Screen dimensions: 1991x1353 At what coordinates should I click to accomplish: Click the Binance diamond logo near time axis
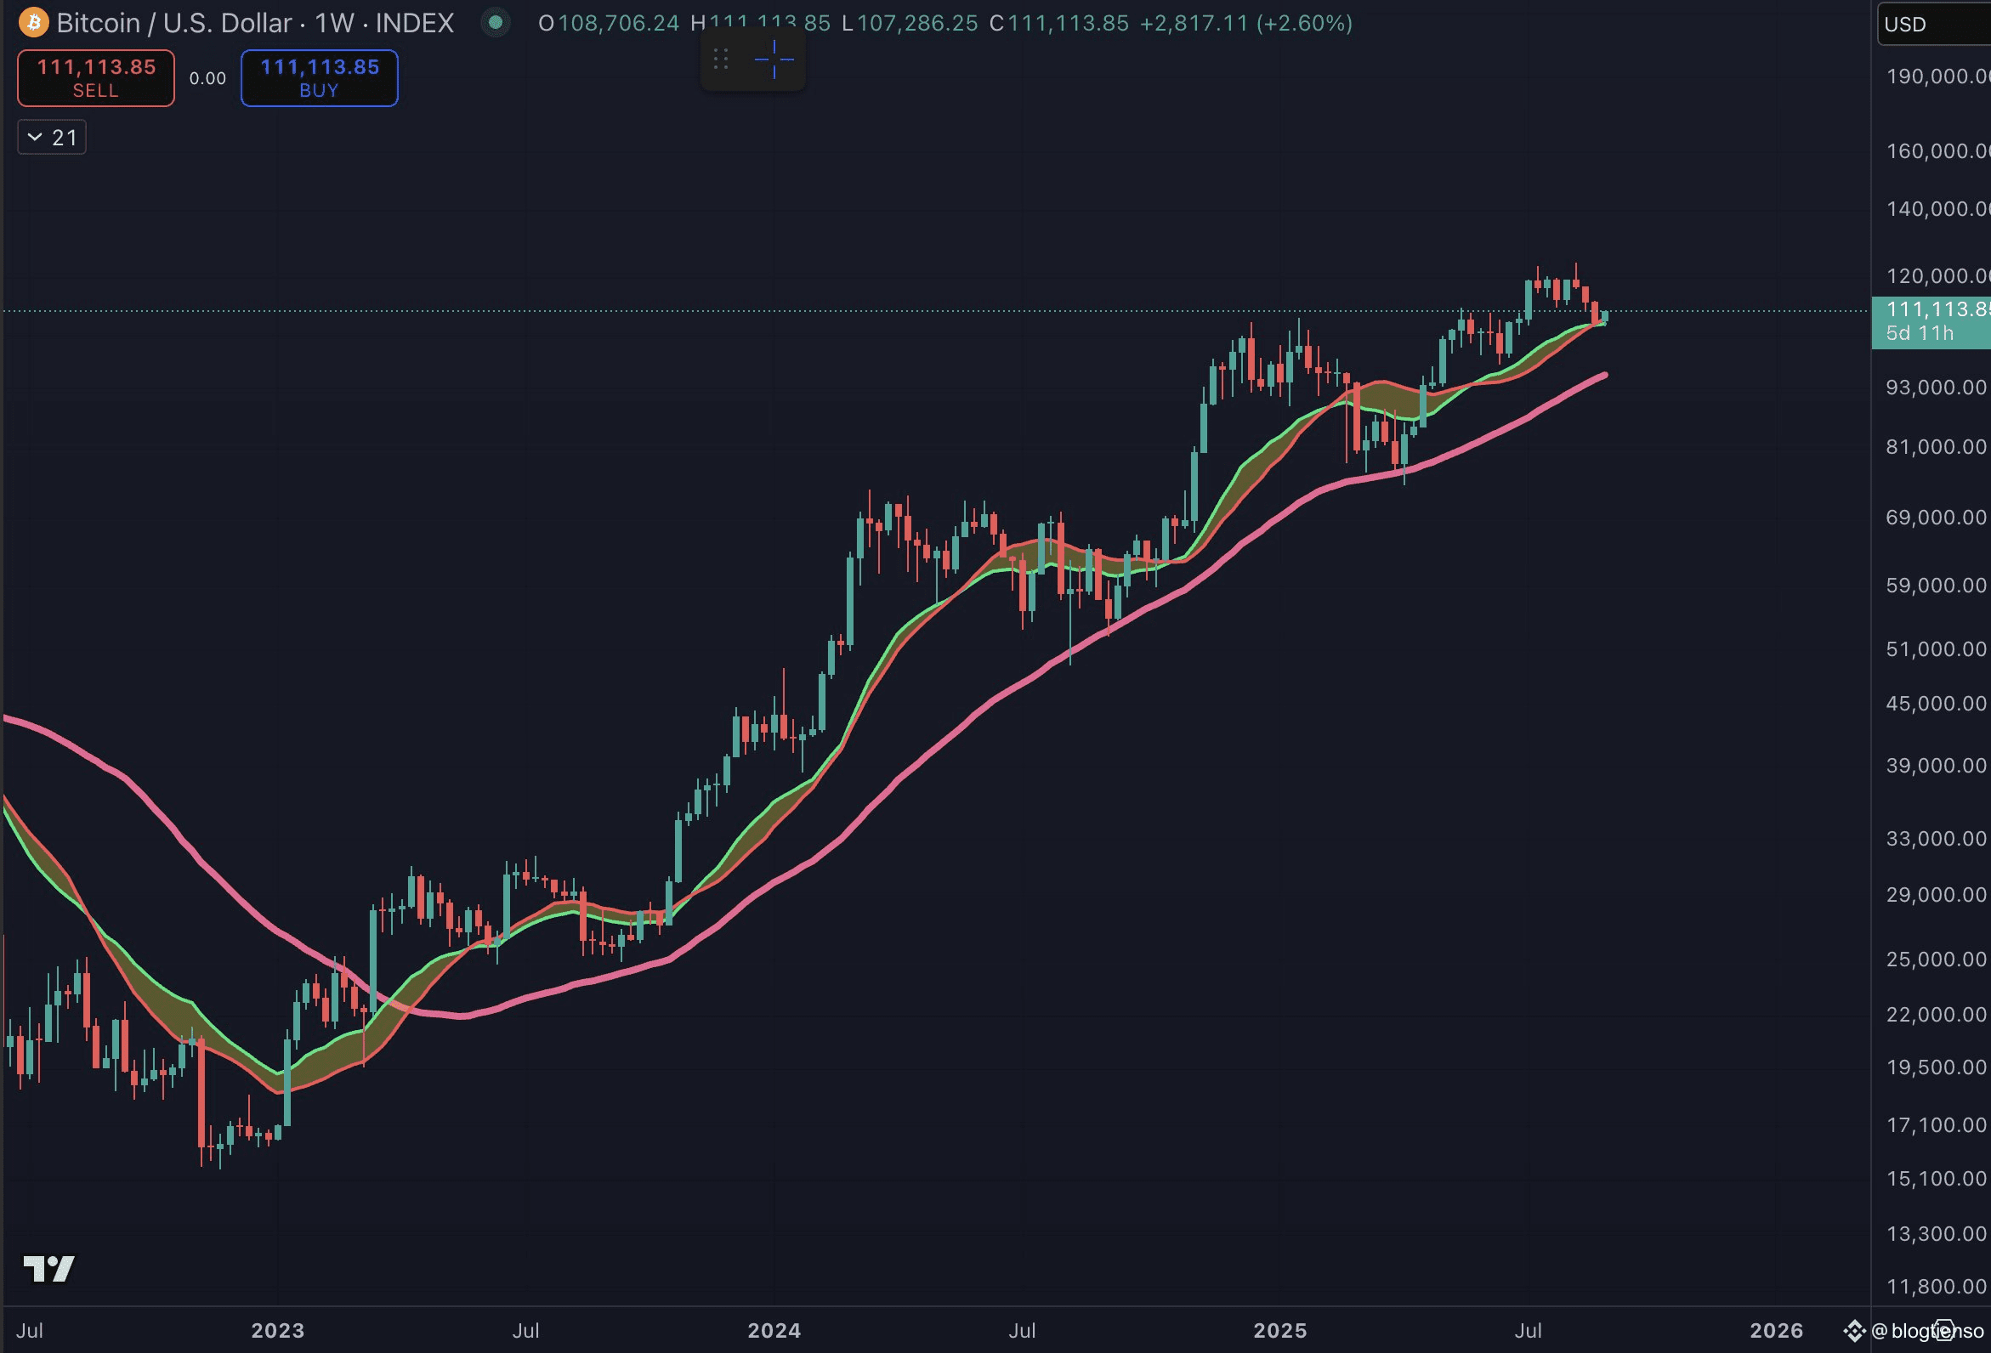coord(1855,1330)
